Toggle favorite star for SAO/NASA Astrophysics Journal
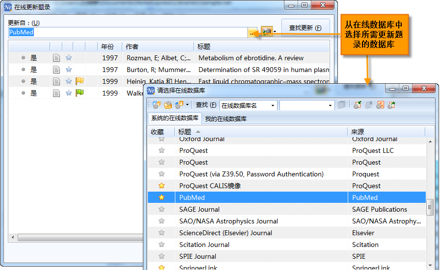Viewport: 442px width, 270px height. [x=162, y=221]
